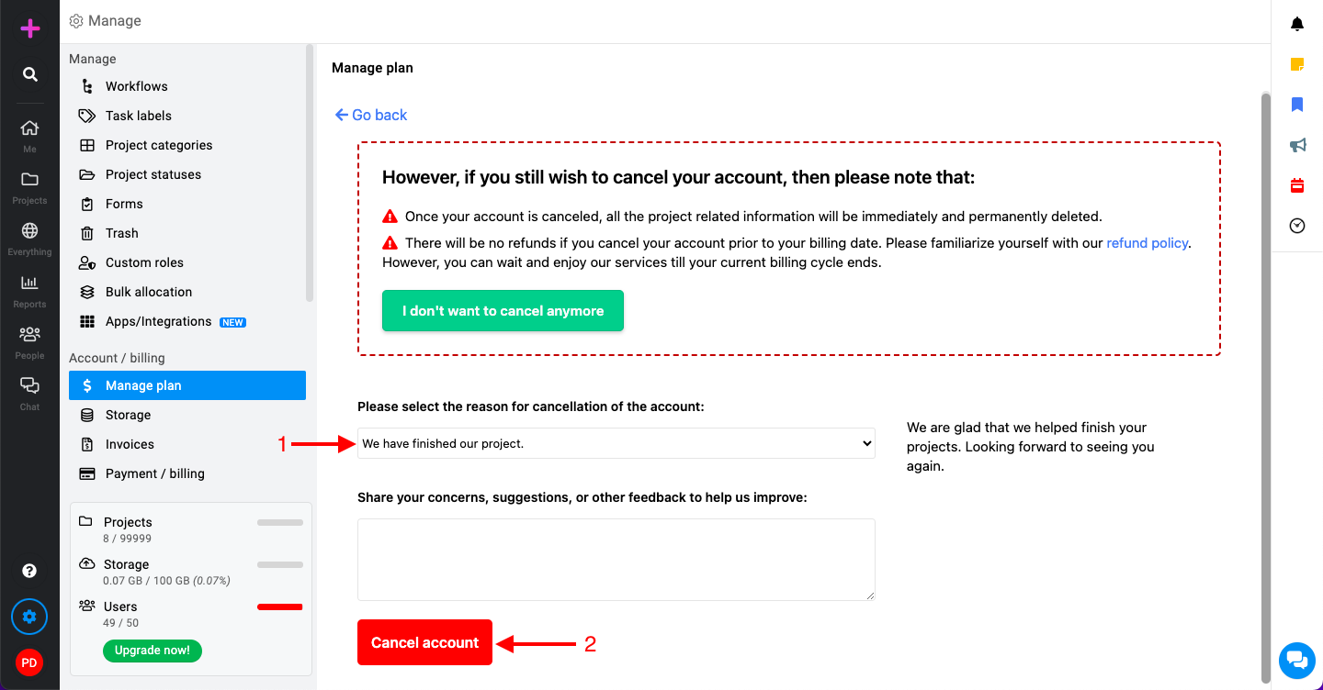
Task: Open the red calendar icon
Action: click(1297, 185)
